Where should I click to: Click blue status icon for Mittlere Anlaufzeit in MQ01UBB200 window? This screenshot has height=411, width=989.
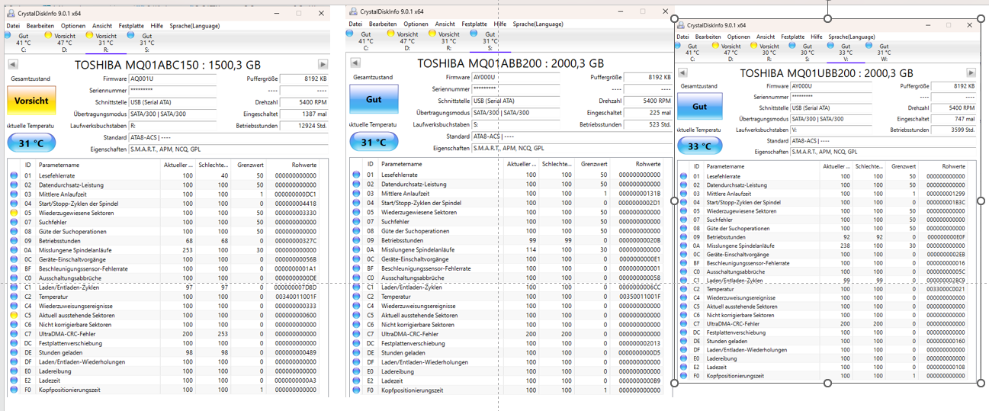click(x=683, y=194)
